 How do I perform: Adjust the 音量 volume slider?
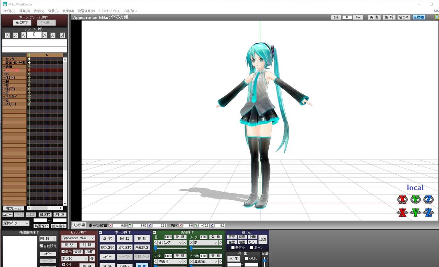pos(264,262)
